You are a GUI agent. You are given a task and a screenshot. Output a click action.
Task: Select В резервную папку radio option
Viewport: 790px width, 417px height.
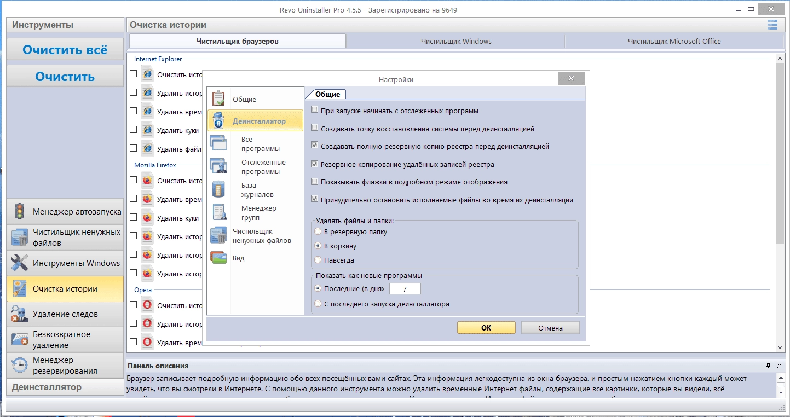(318, 231)
